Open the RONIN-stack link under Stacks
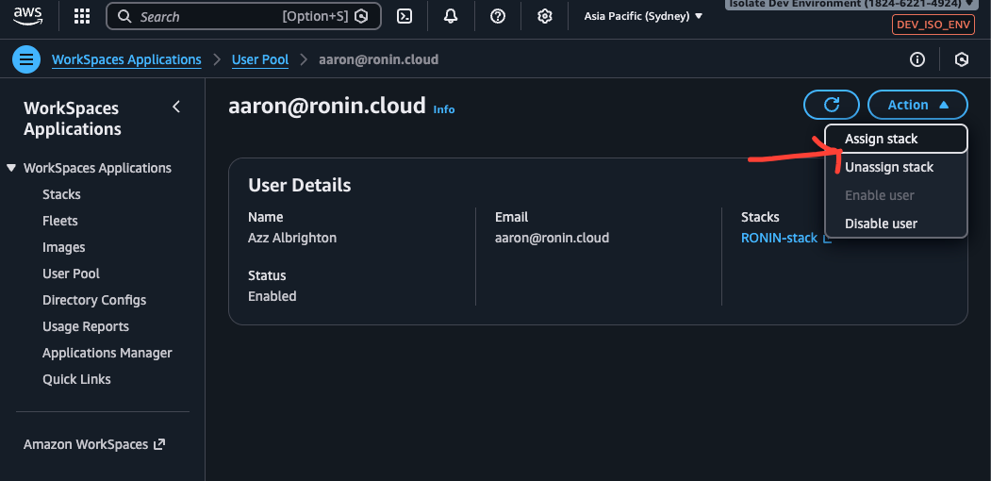The height and width of the screenshot is (481, 991). click(x=779, y=239)
